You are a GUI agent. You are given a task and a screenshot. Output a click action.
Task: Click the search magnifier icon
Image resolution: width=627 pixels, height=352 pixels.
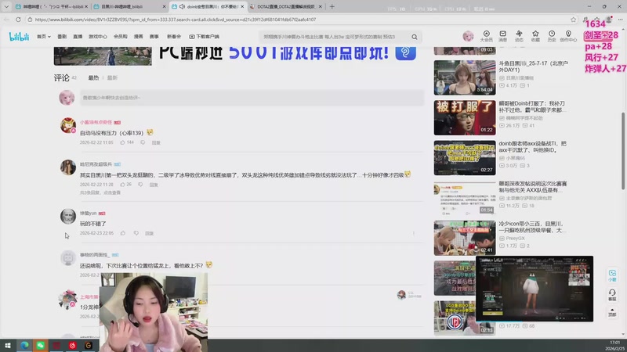pos(415,37)
